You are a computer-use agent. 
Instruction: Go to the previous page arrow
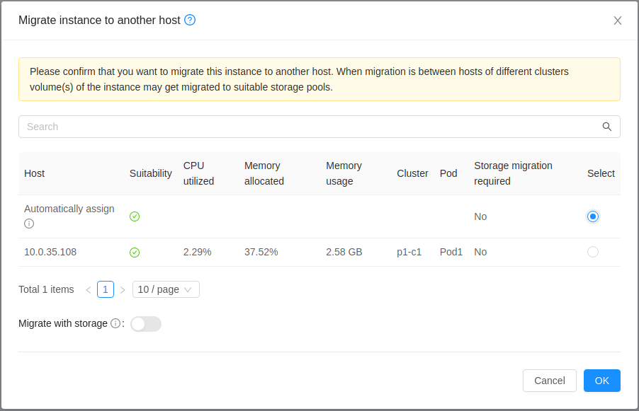89,290
